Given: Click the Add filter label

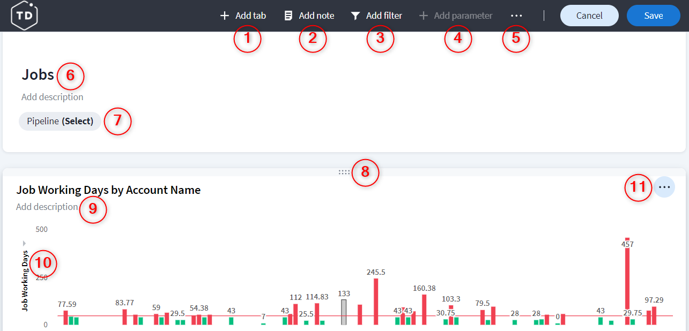Looking at the screenshot, I should [384, 16].
